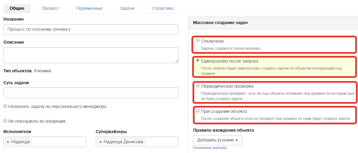Choose Периодическая проверка radio option
358x153 pixels.
tap(198, 86)
